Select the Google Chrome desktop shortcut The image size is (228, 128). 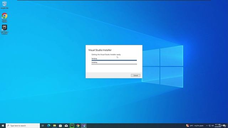coord(5,17)
